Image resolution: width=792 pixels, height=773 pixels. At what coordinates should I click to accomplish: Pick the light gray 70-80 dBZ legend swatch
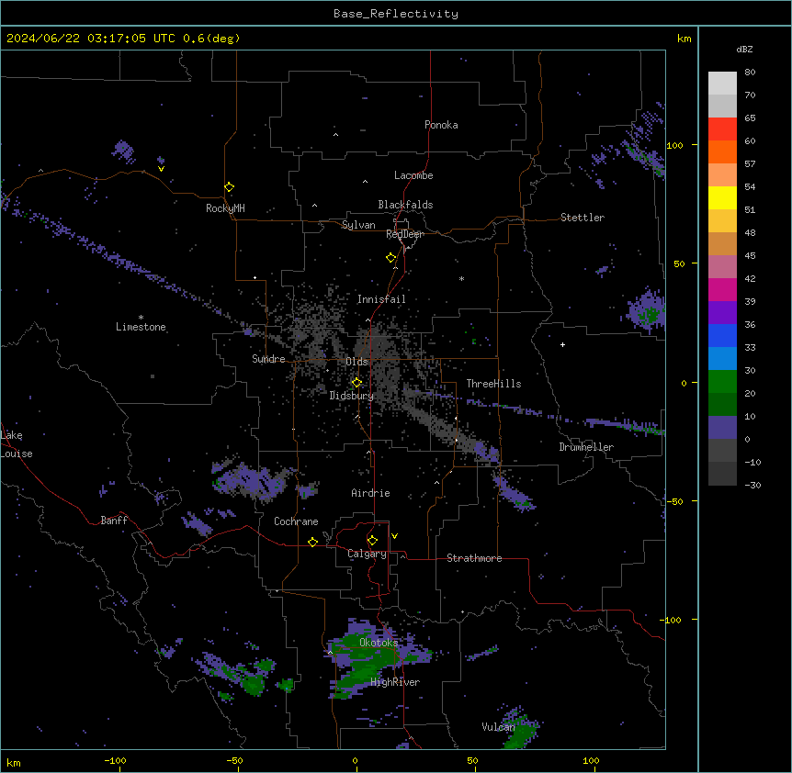coord(722,83)
